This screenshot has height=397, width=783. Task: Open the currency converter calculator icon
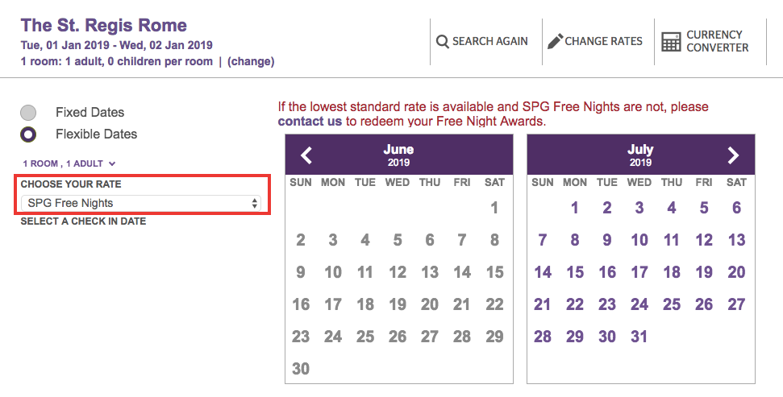tap(671, 42)
